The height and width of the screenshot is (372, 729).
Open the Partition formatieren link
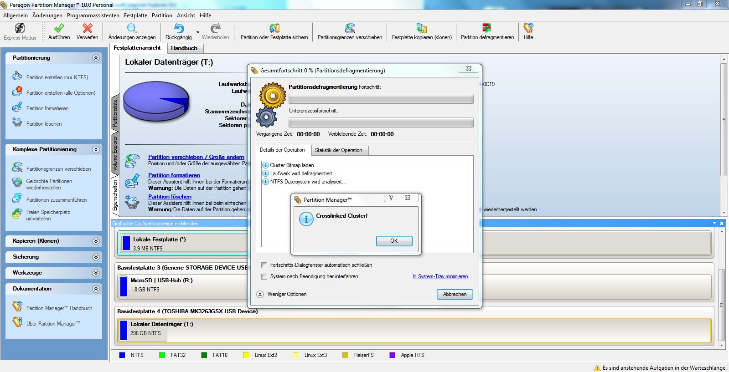pyautogui.click(x=174, y=175)
